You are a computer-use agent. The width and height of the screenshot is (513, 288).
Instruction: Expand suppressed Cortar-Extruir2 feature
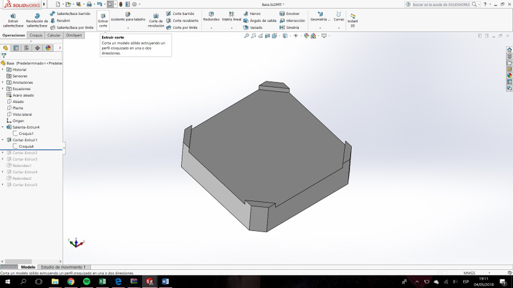coord(3,153)
